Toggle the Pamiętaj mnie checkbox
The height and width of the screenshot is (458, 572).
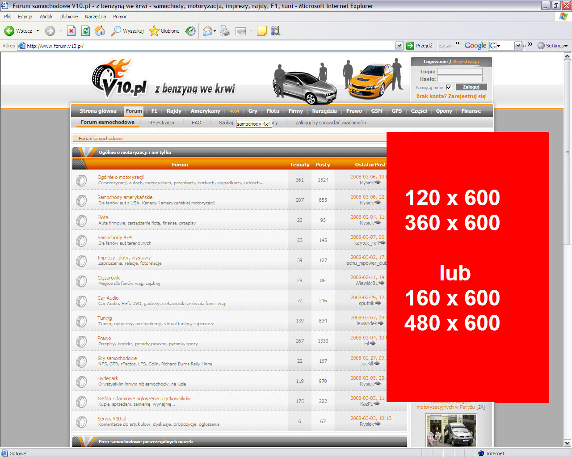[x=449, y=87]
